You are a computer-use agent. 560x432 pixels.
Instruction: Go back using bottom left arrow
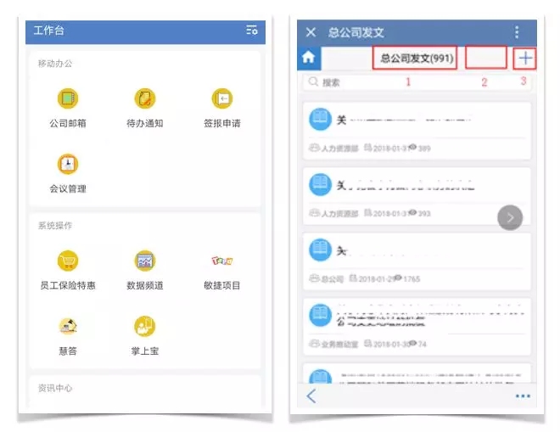coord(311,396)
